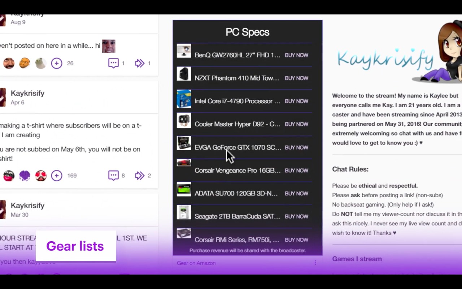Add a reaction to the Apr 6 post
Viewport: 462px width, 289px height.
coord(56,176)
